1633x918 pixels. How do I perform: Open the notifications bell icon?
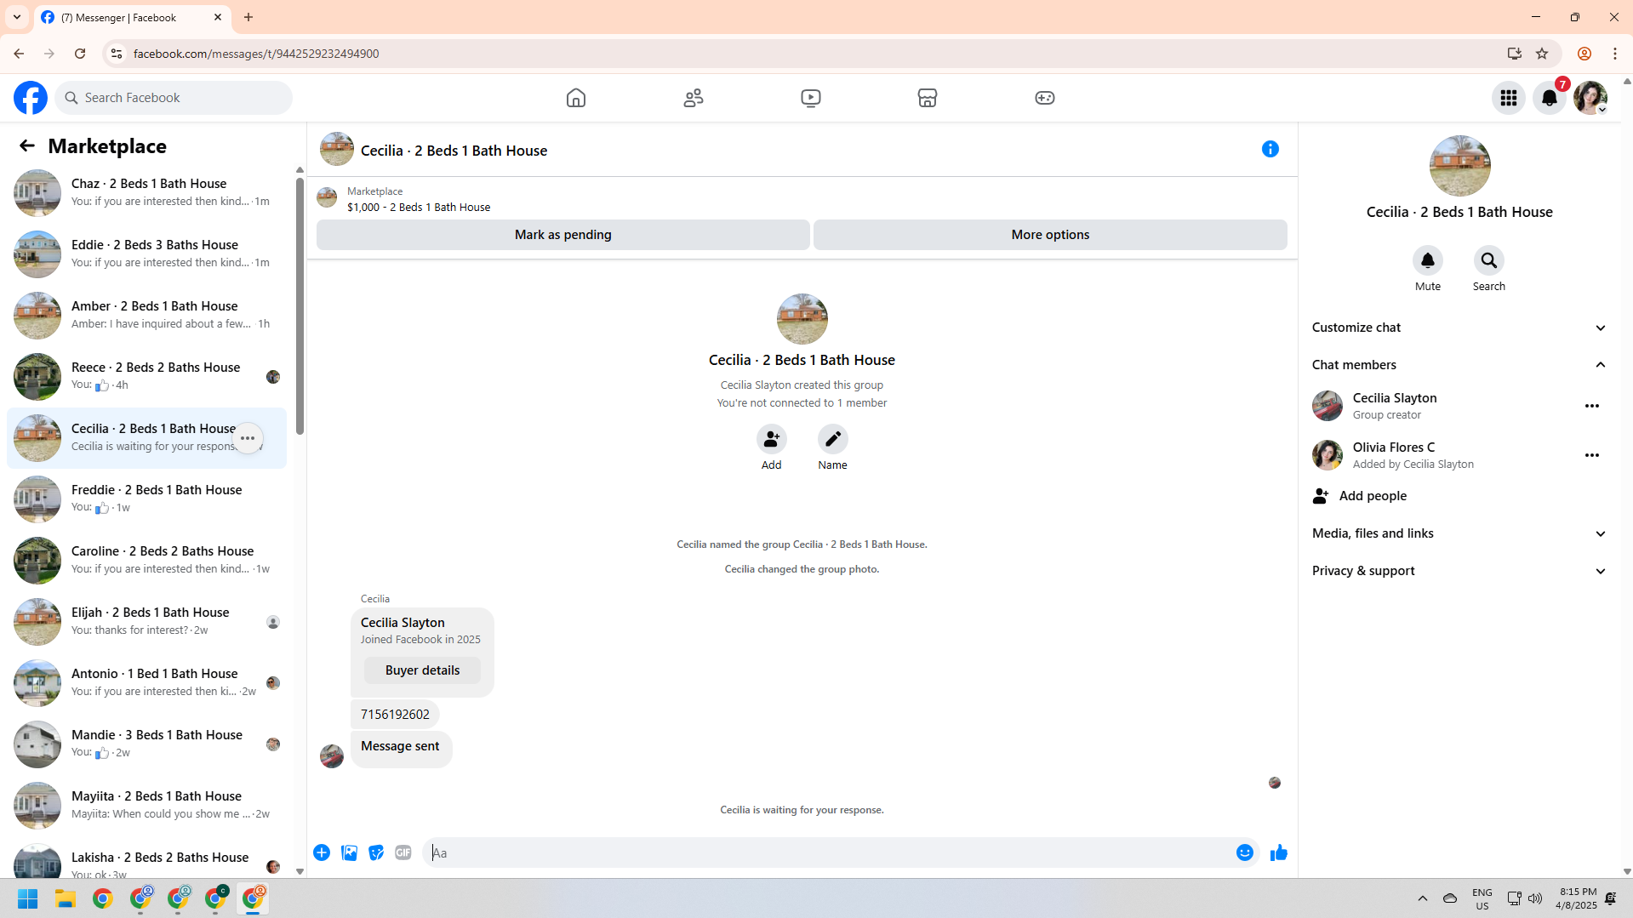(1550, 98)
